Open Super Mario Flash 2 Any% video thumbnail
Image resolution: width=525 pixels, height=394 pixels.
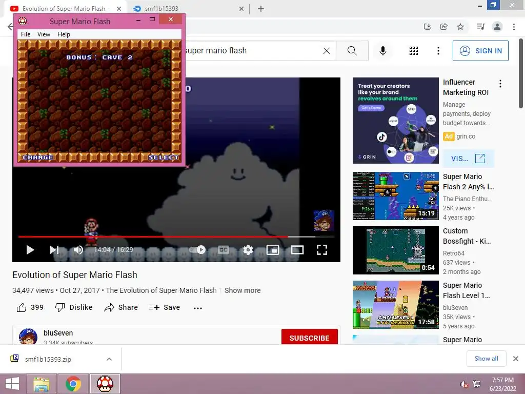(x=395, y=196)
